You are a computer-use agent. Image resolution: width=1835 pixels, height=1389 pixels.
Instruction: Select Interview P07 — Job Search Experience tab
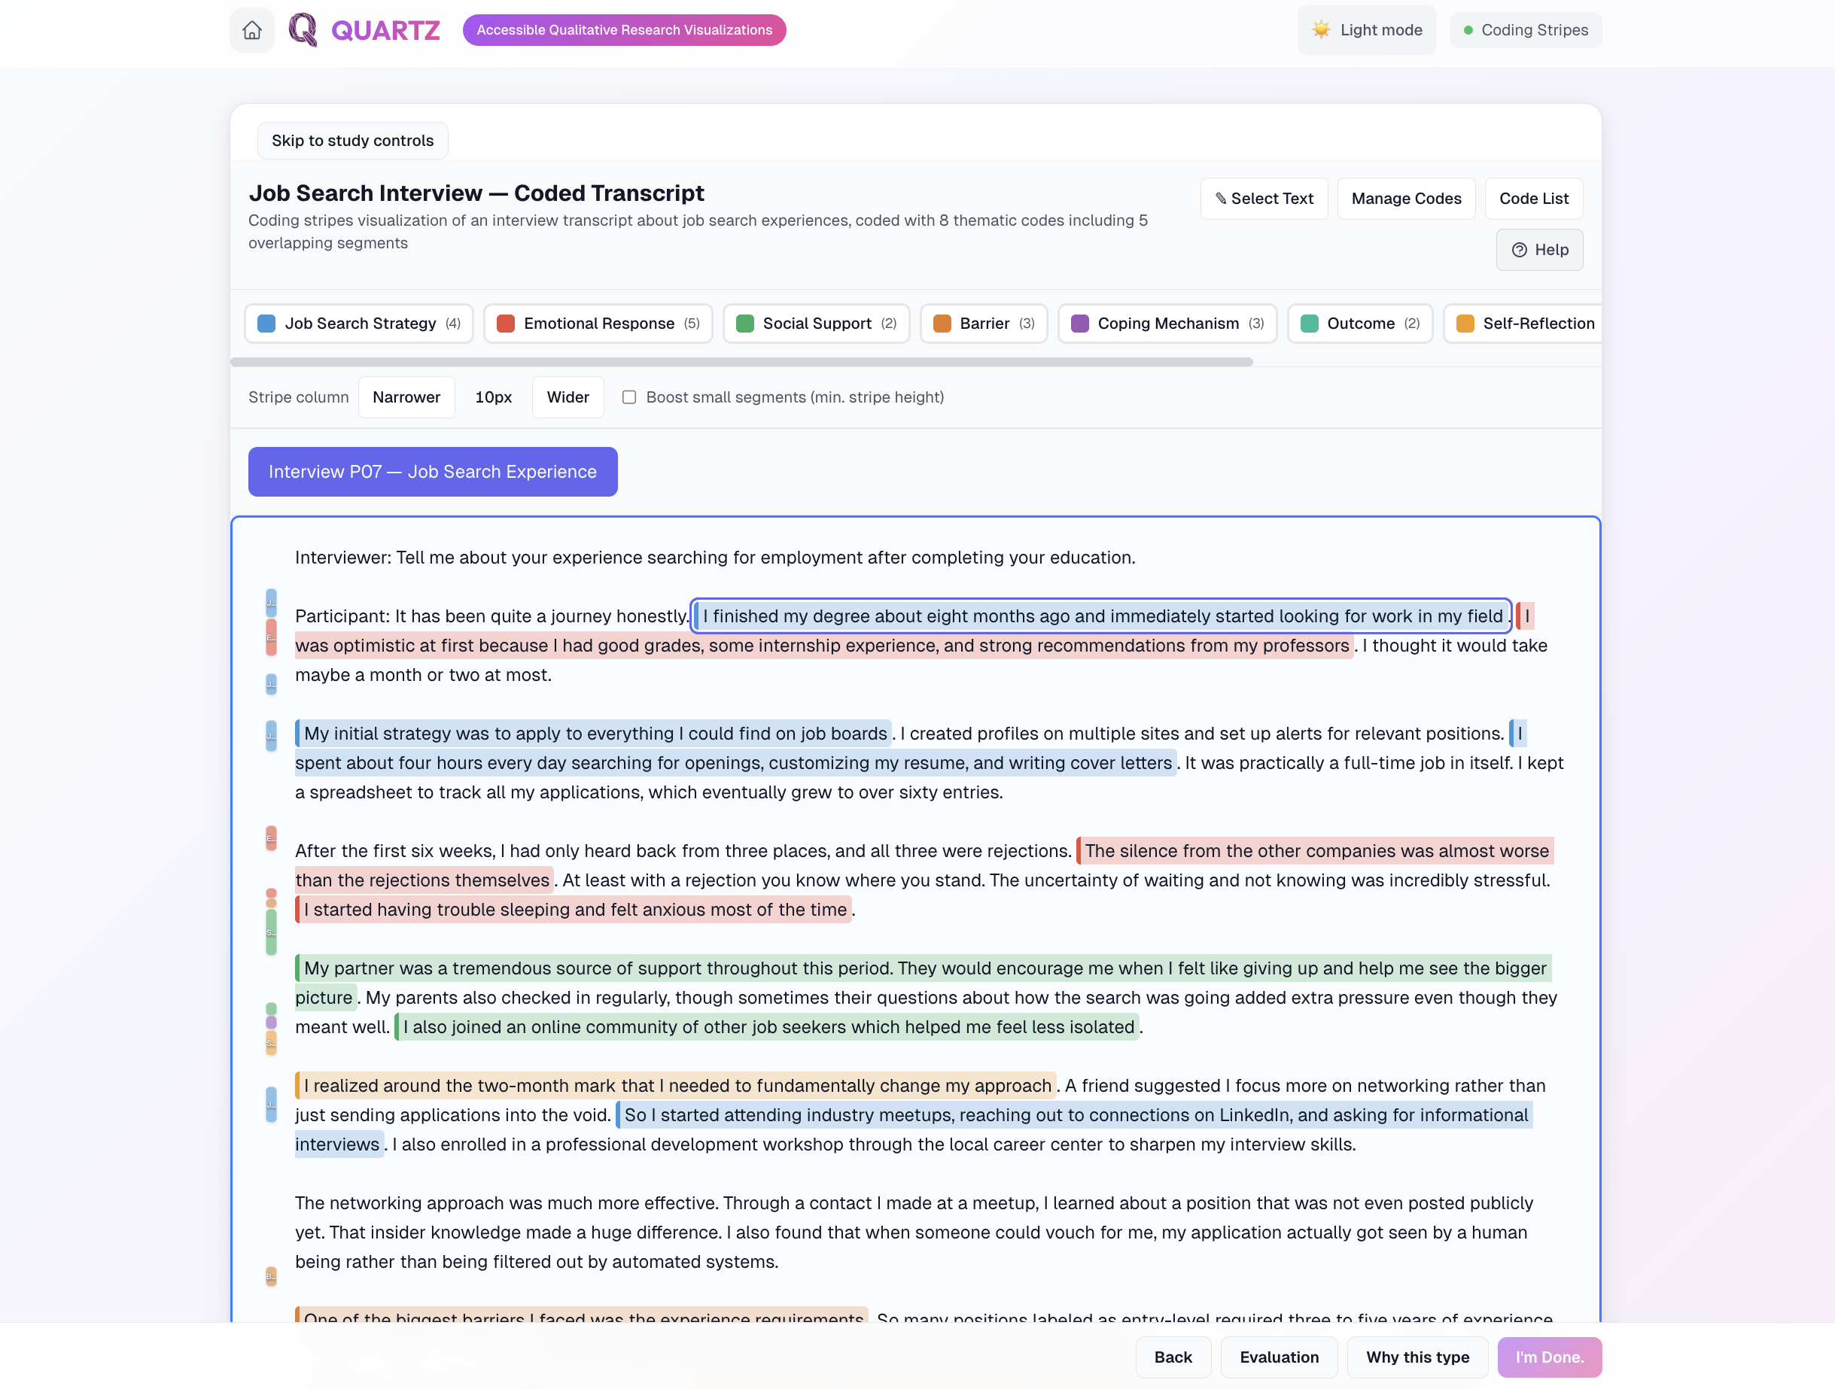pos(433,472)
